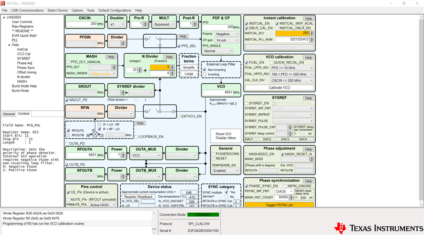This screenshot has width=424, height=235.
Task: Click the log pane scrollbar
Action: coord(154,223)
